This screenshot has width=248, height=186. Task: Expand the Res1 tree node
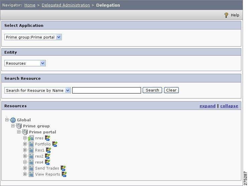pyautogui.click(x=25, y=150)
